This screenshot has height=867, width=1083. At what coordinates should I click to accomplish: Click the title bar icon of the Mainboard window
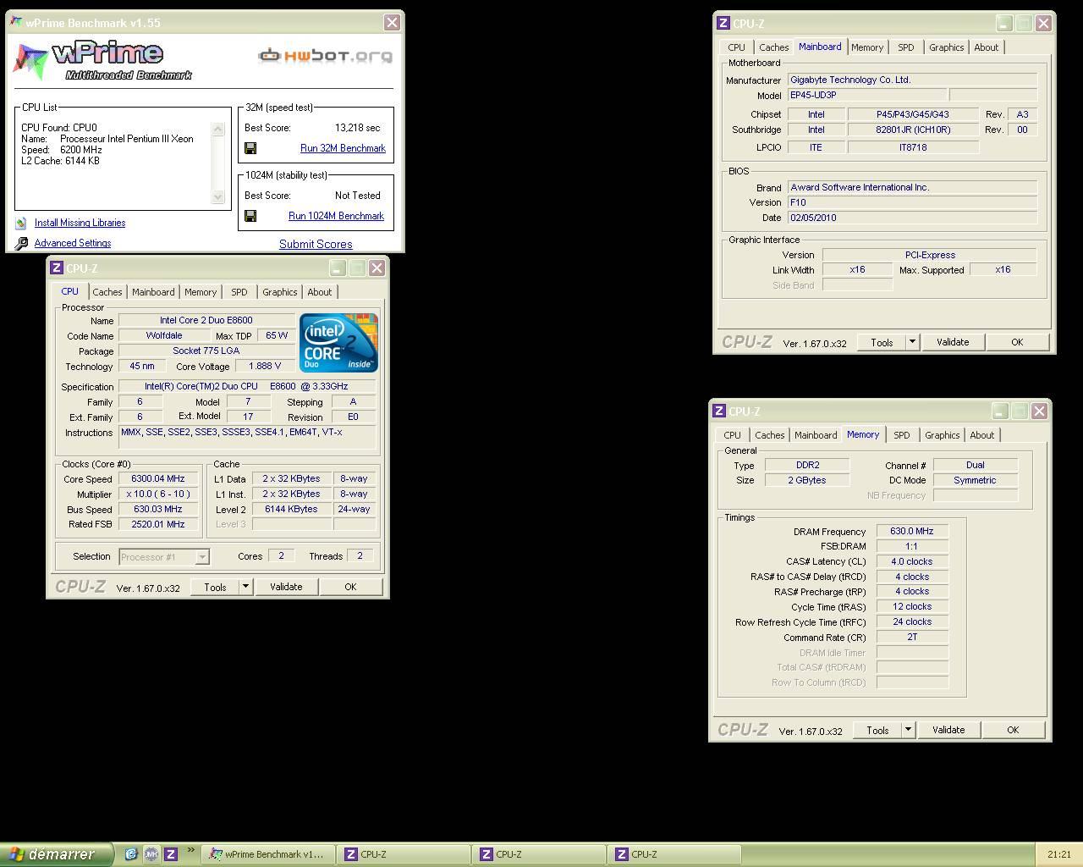point(723,24)
